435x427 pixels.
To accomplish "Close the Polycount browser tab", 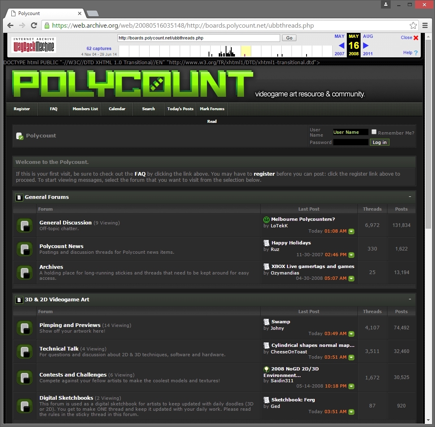I will 80,13.
